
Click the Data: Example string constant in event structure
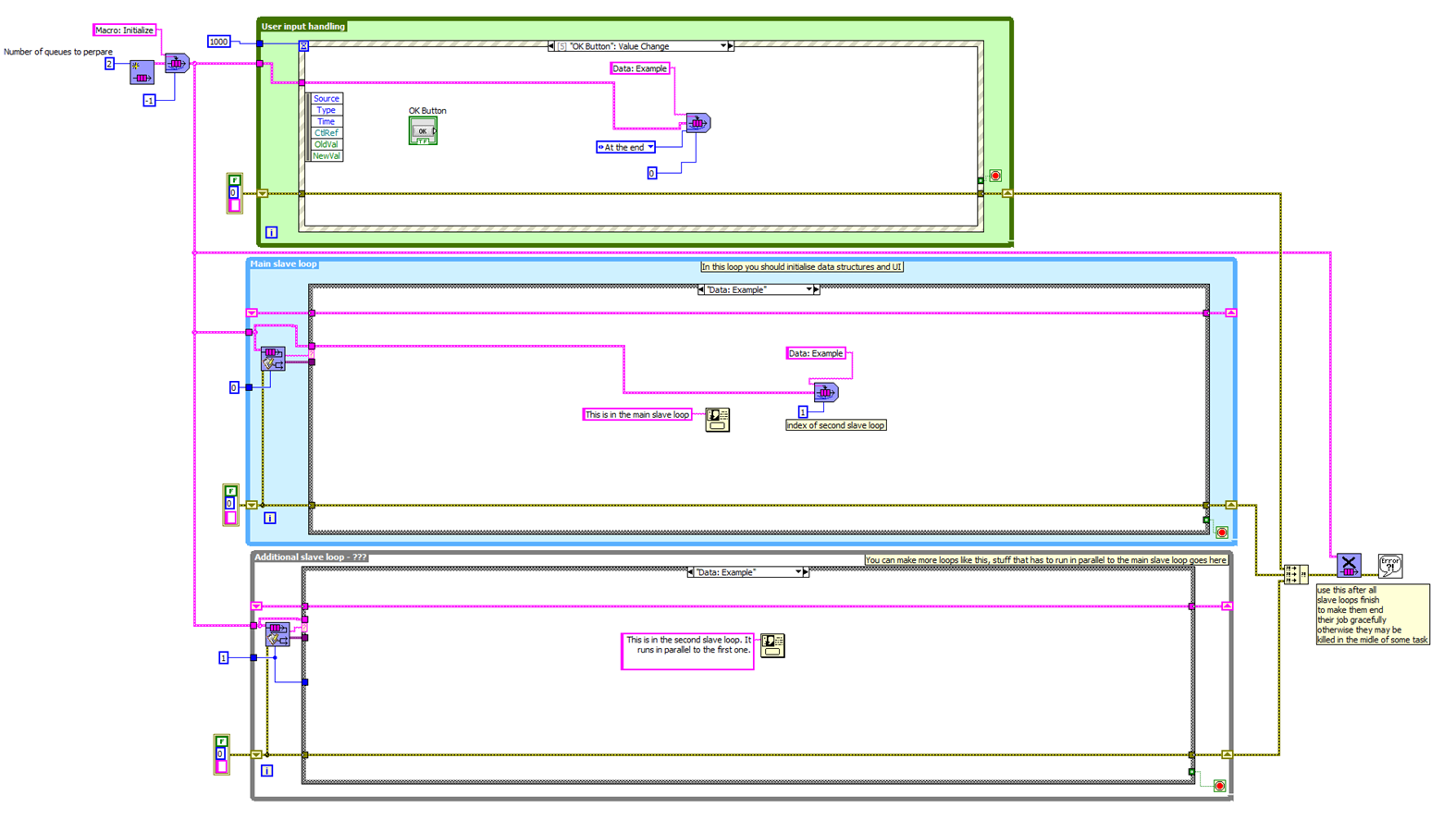click(x=640, y=68)
